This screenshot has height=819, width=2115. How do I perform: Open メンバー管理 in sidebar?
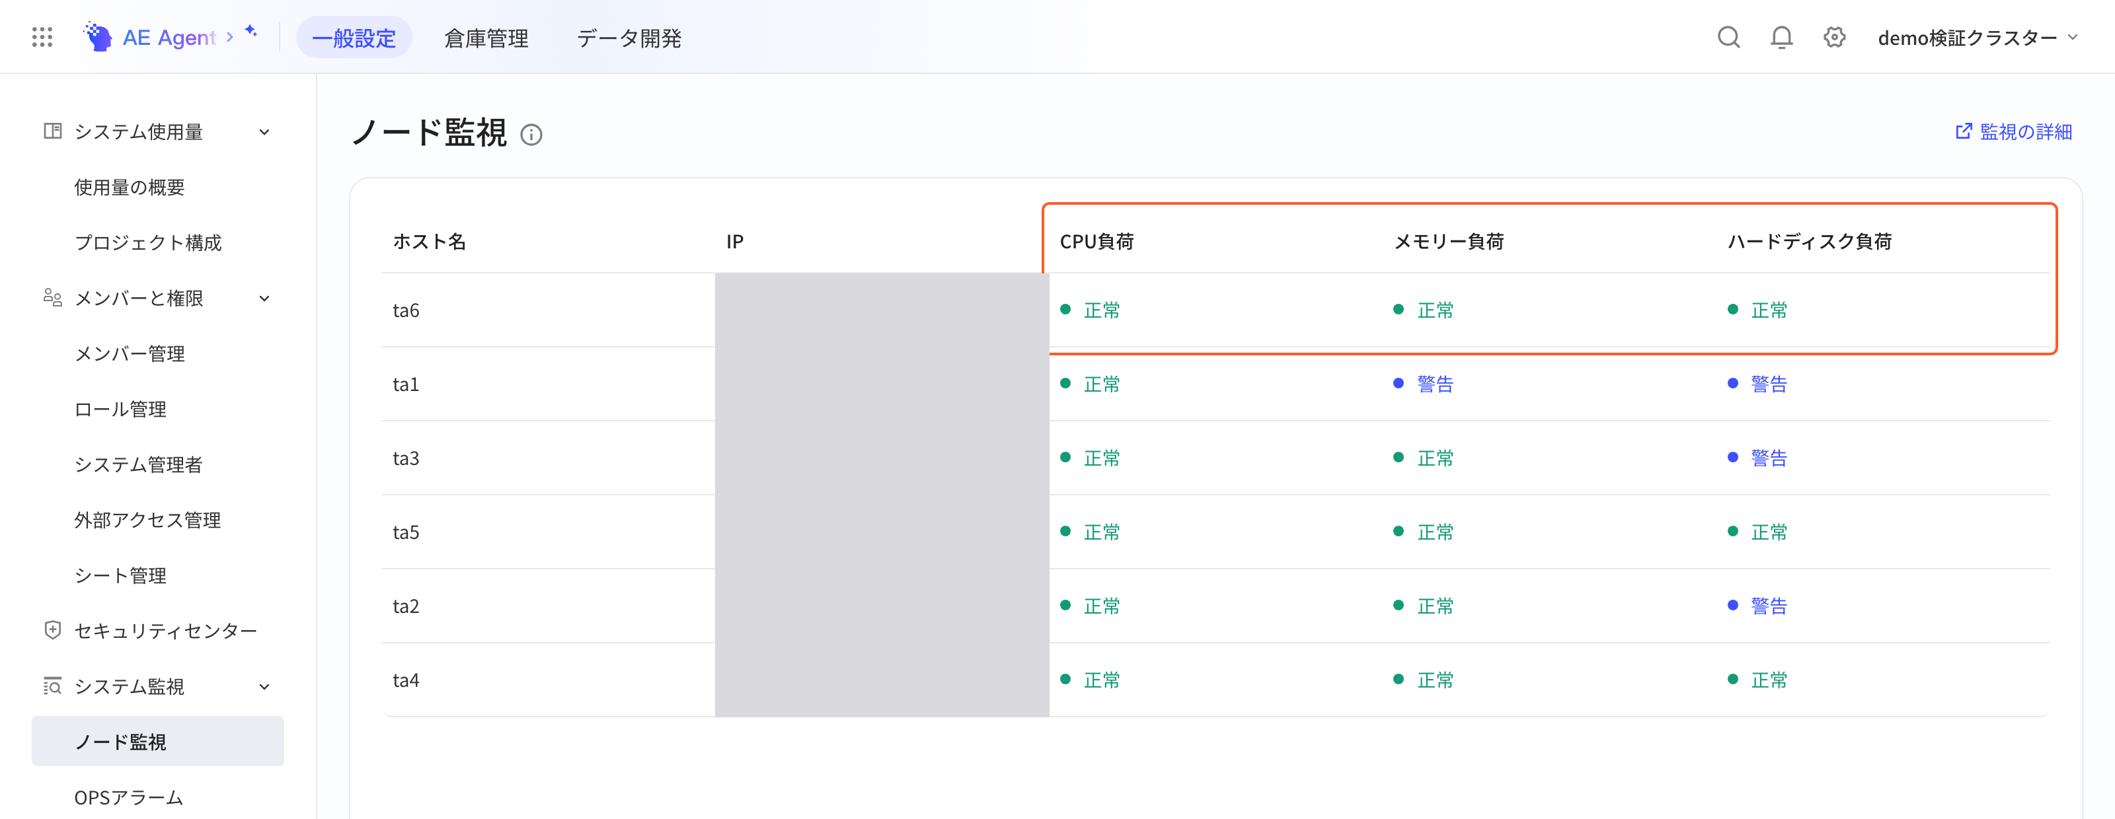tap(130, 354)
